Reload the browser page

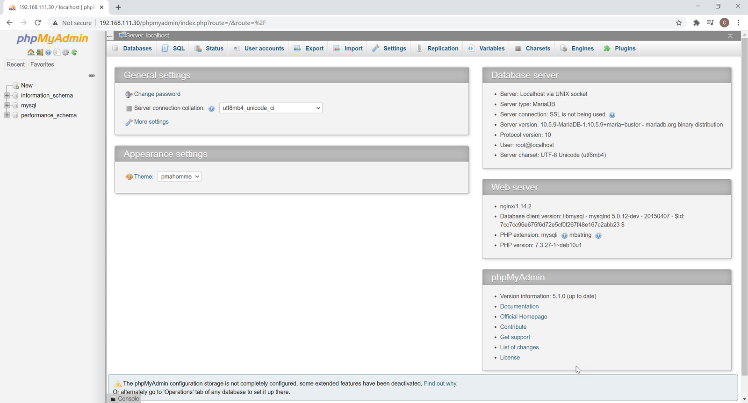[38, 22]
